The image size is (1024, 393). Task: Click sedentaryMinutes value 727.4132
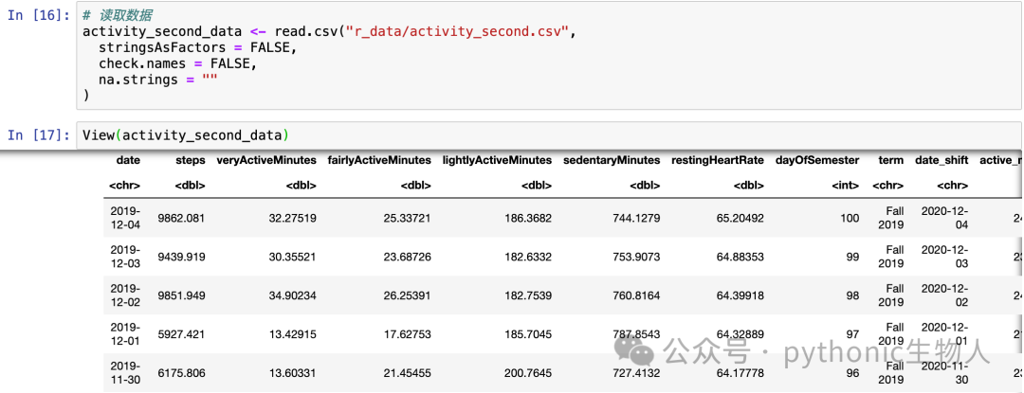pyautogui.click(x=636, y=373)
